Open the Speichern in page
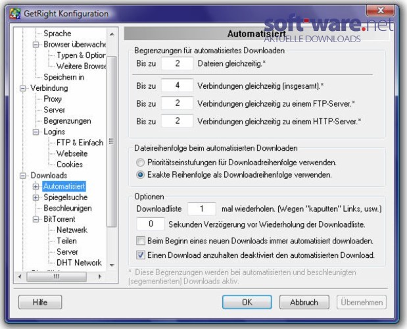407x329 pixels. (x=64, y=77)
